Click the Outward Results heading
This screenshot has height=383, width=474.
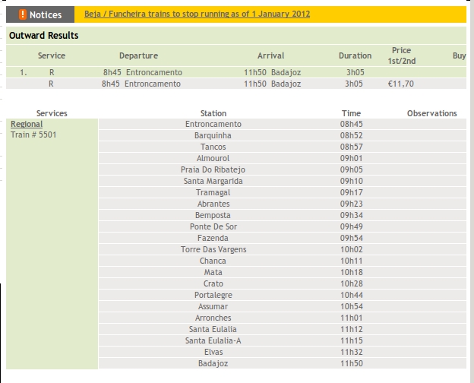tap(43, 36)
